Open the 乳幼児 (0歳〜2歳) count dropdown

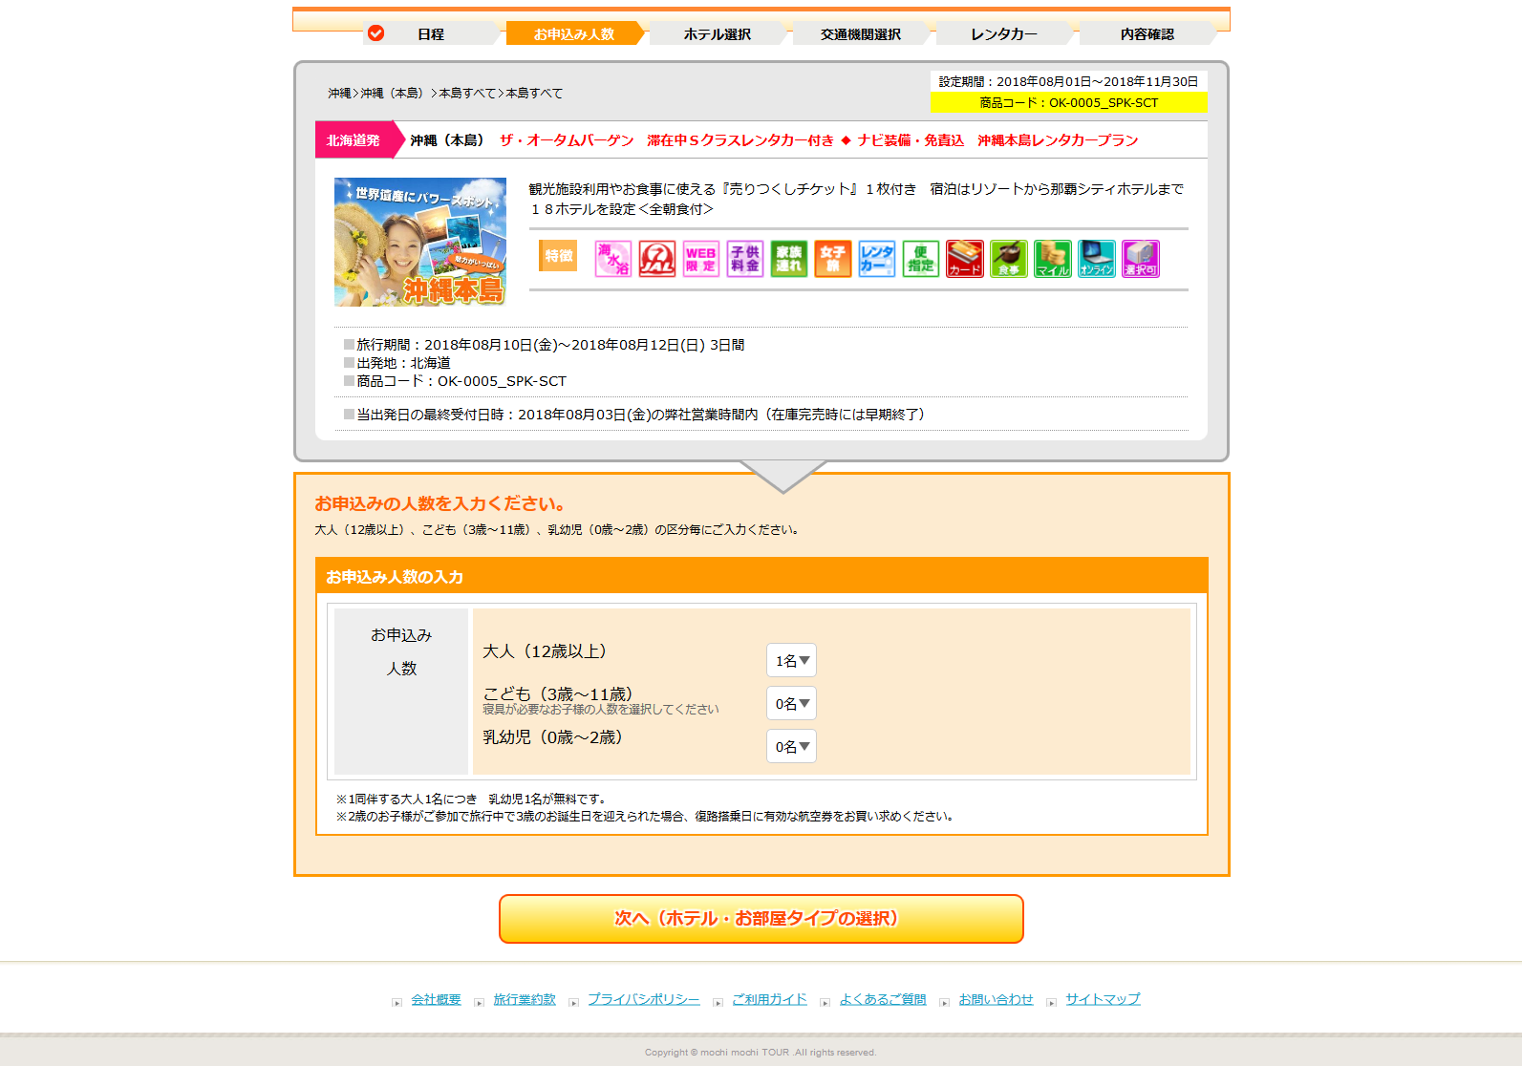(x=791, y=747)
